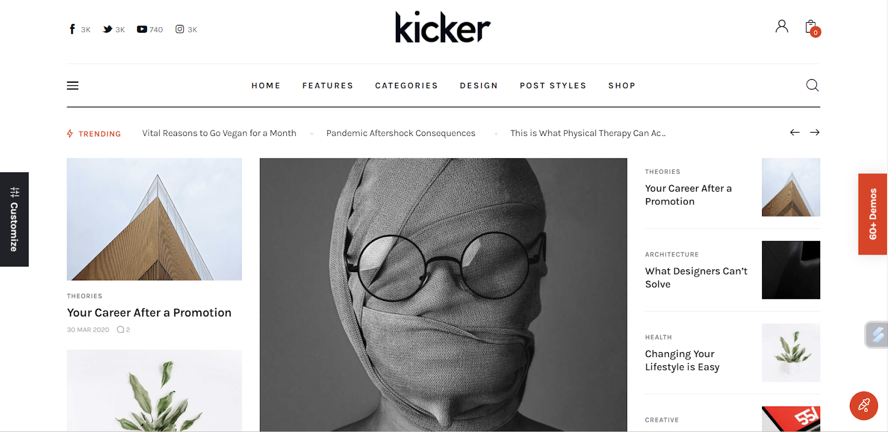Expand the 60+ Demos side tab

tap(872, 214)
